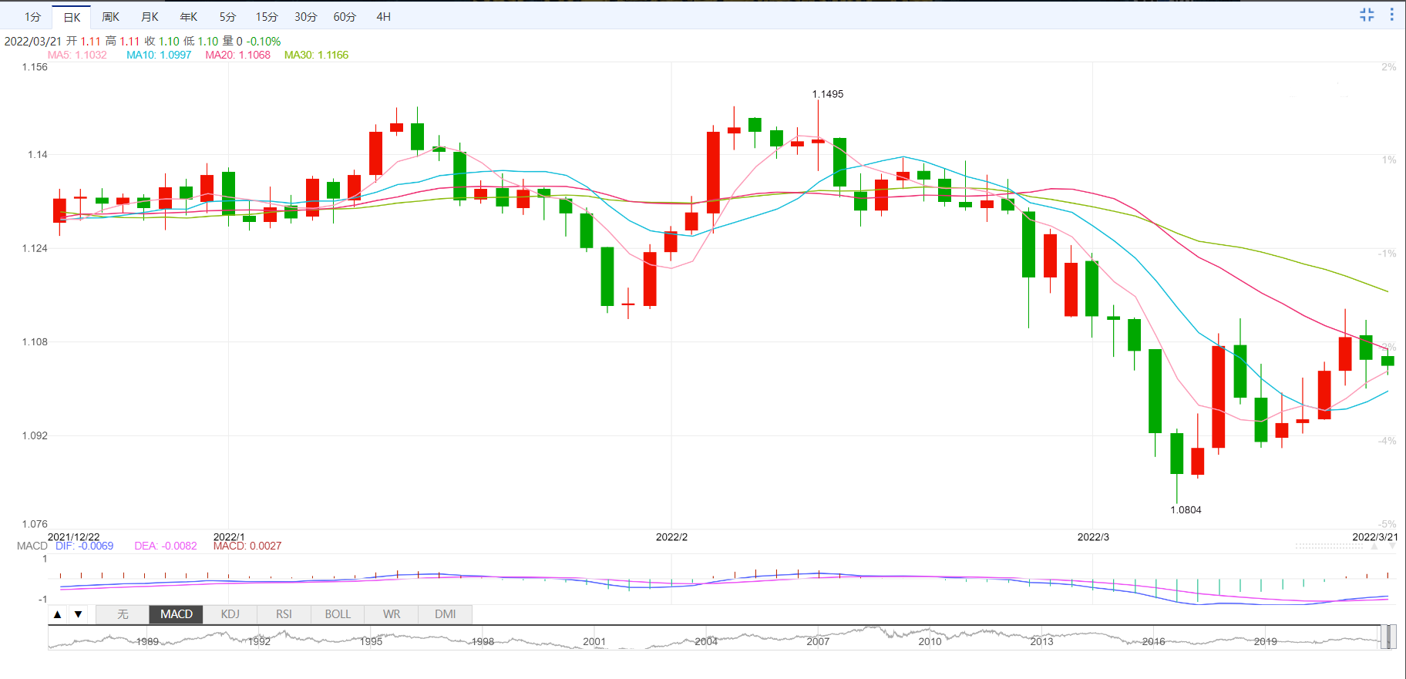Select the 无 (none) indicator option
Image resolution: width=1406 pixels, height=679 pixels.
[x=123, y=614]
